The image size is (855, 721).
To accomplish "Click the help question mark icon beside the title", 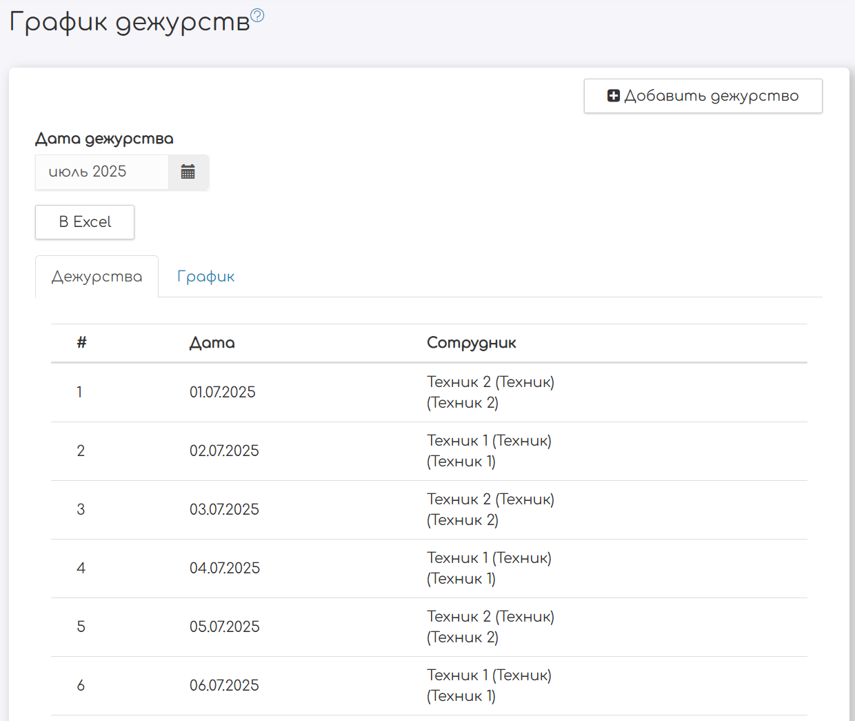I will [x=257, y=15].
